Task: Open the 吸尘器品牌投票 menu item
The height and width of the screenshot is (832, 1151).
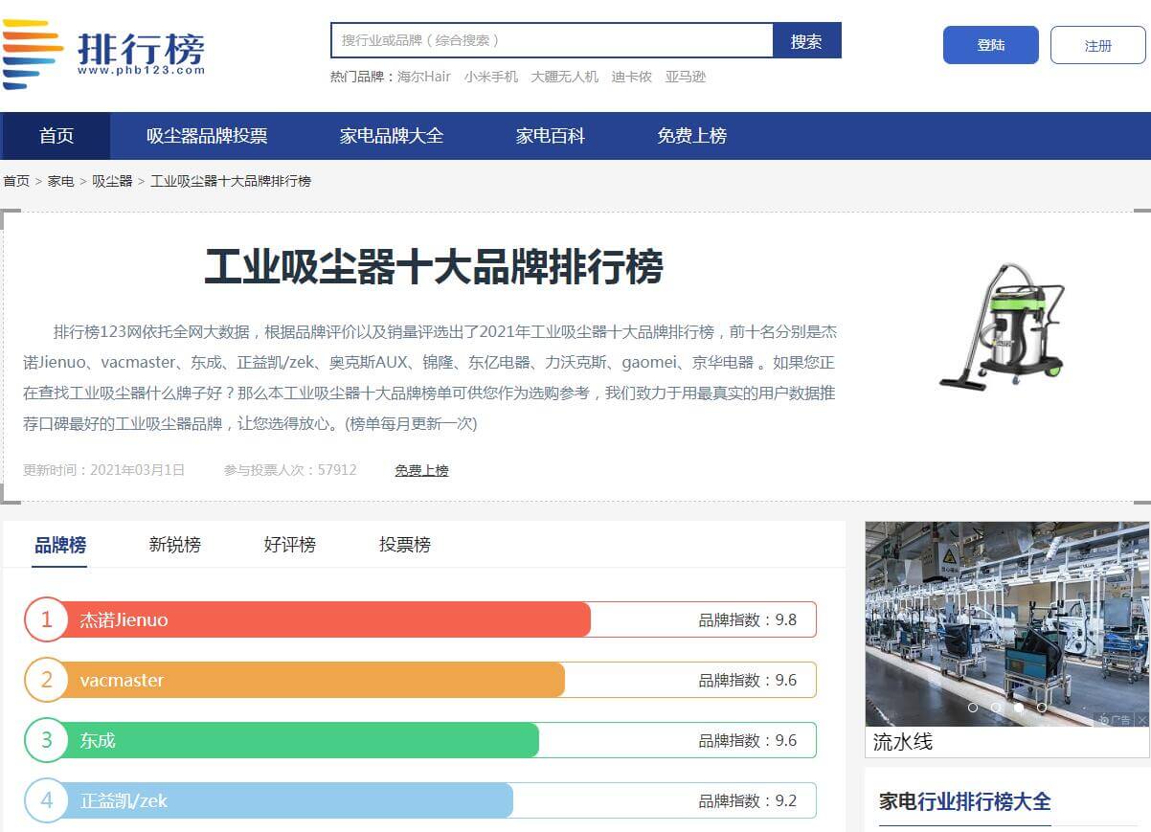Action: tap(207, 136)
